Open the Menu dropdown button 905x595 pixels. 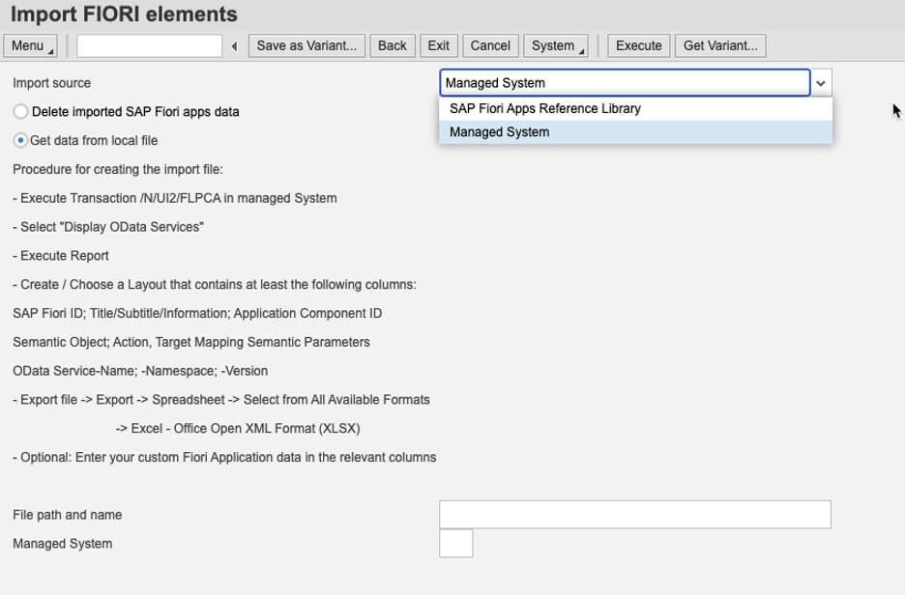[30, 46]
